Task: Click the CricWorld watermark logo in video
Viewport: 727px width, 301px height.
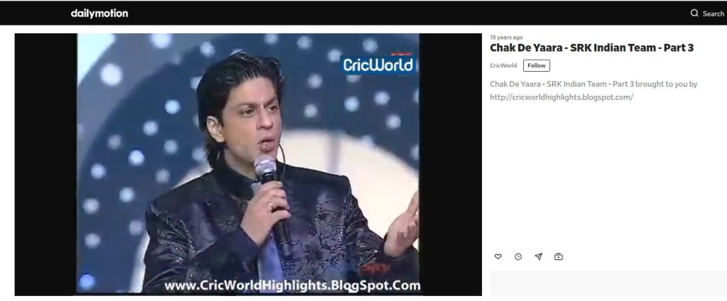Action: [x=378, y=65]
